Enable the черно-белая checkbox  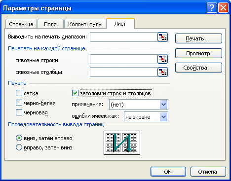[x=19, y=103]
